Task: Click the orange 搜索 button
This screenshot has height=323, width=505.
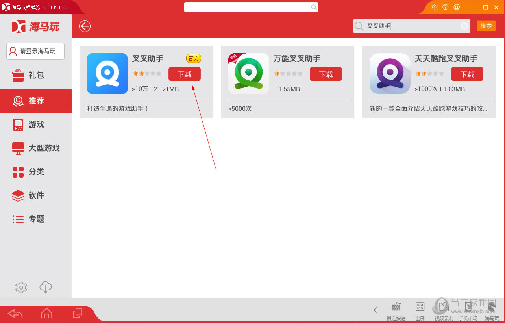Action: point(486,26)
